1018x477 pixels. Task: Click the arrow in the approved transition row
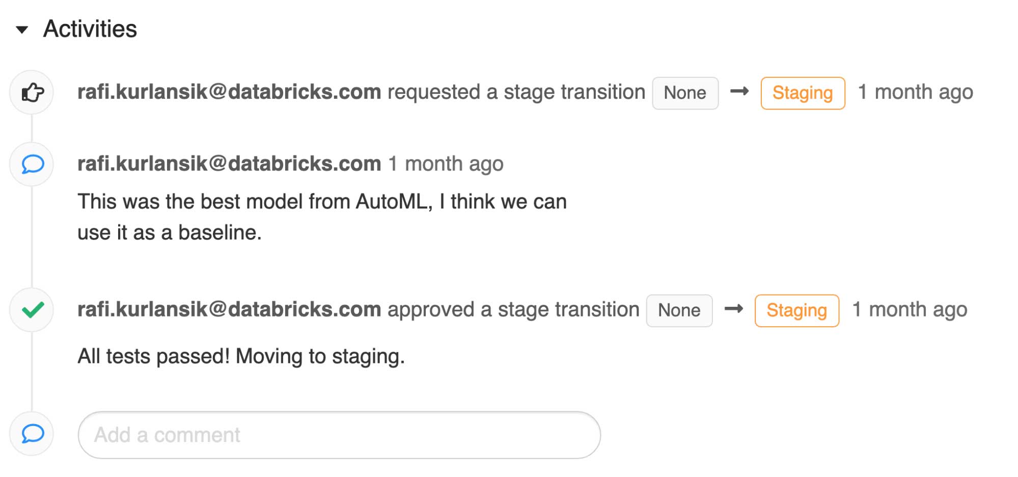click(x=733, y=309)
